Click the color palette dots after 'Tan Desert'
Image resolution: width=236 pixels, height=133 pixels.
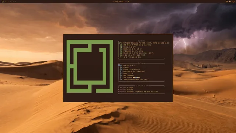[x=136, y=78]
